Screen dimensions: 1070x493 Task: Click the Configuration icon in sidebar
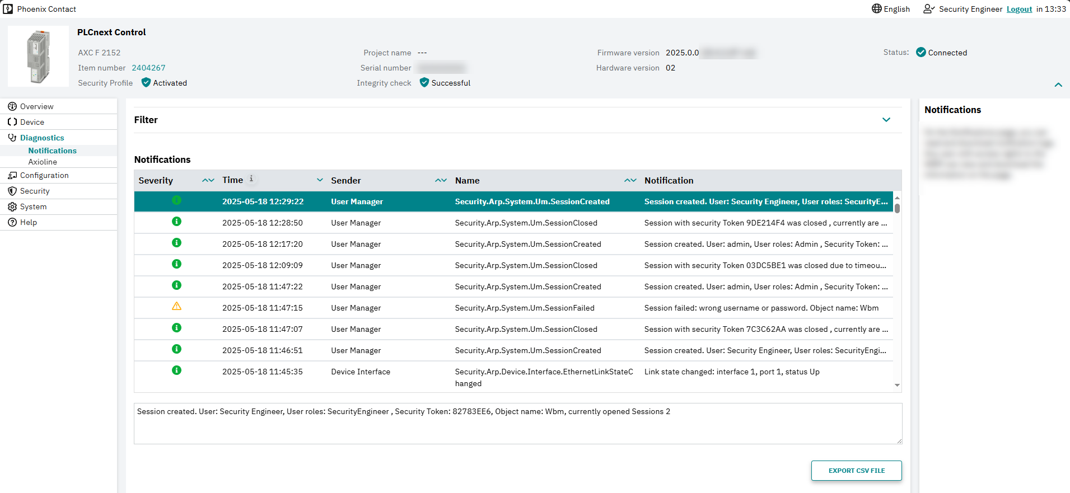[x=12, y=175]
